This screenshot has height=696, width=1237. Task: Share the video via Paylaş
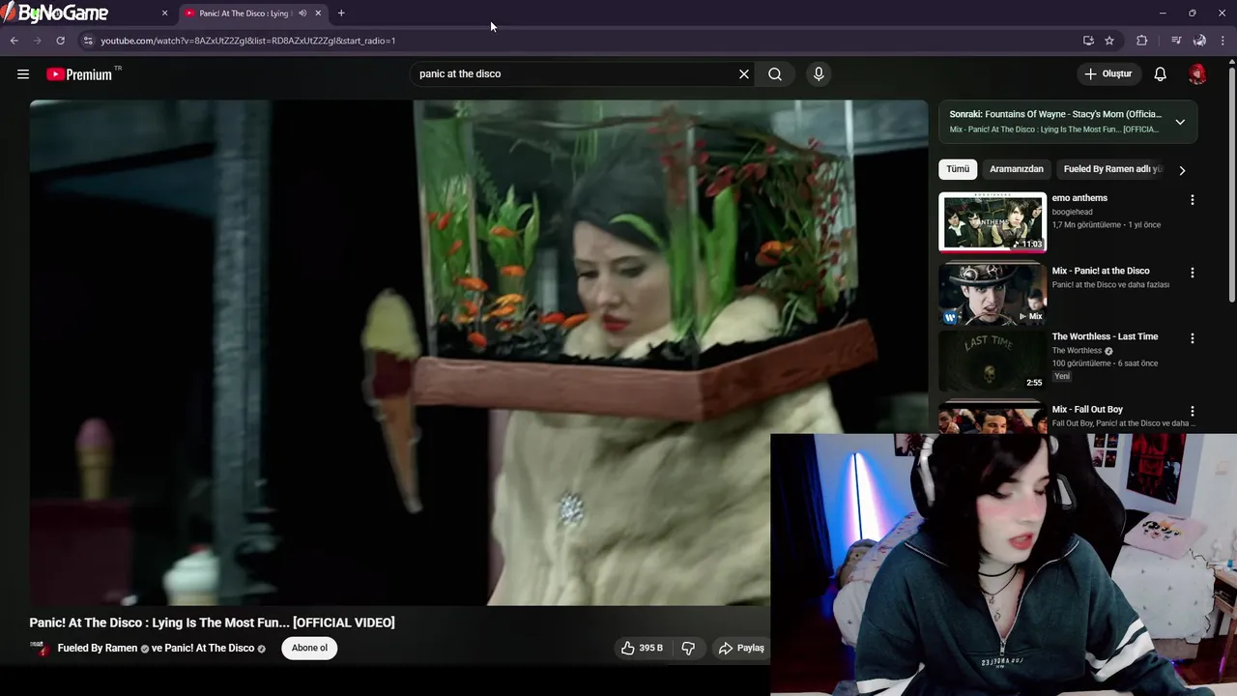pyautogui.click(x=741, y=648)
